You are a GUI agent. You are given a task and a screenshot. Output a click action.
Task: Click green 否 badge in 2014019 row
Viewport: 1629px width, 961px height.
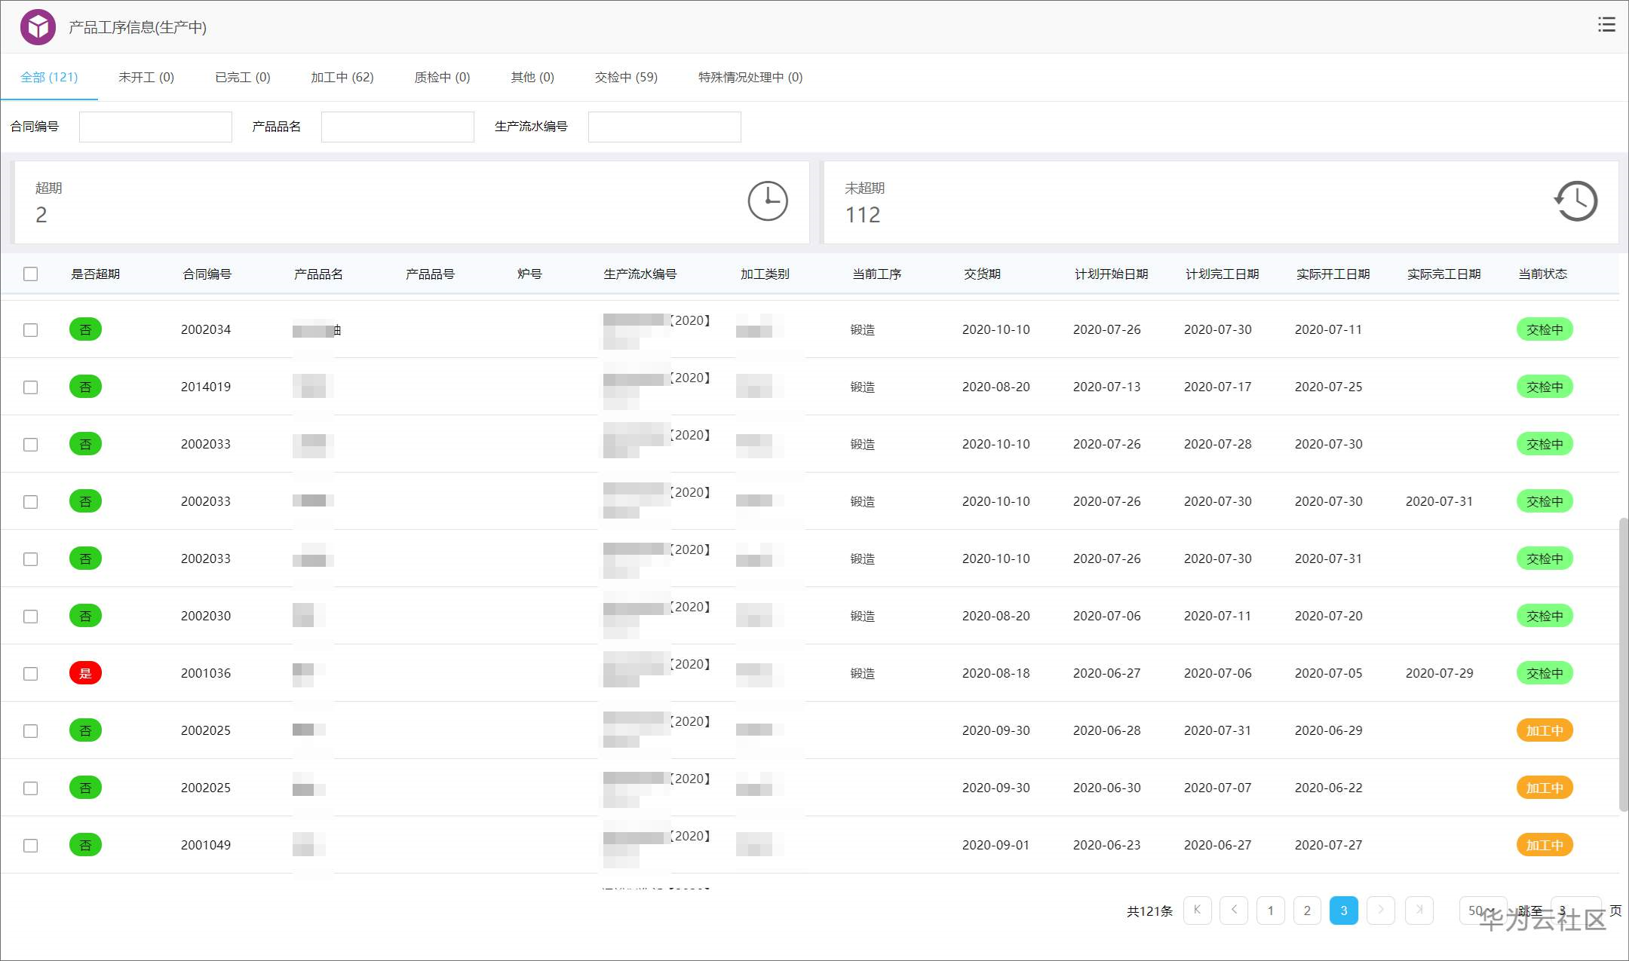tap(85, 387)
